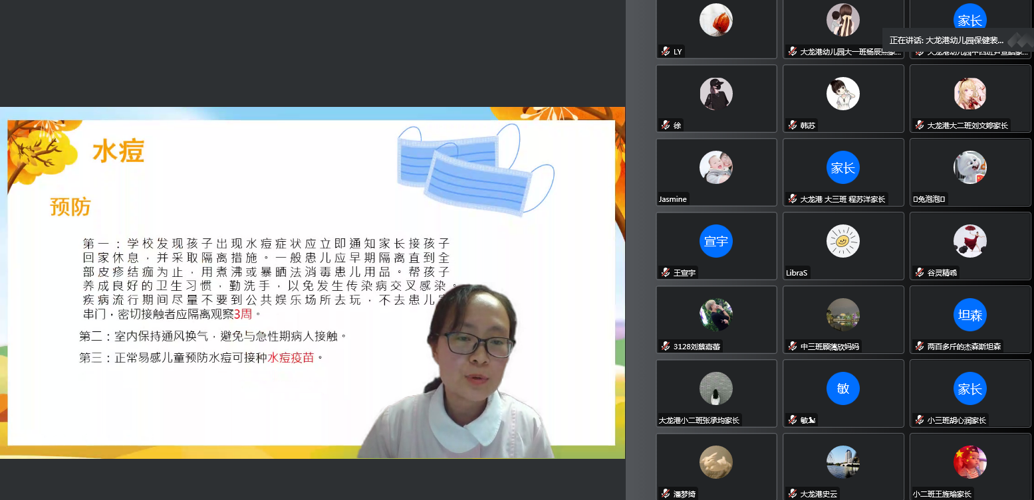Select 大龙港史云's bridge photo avatar
Image resolution: width=1034 pixels, height=500 pixels.
click(843, 462)
